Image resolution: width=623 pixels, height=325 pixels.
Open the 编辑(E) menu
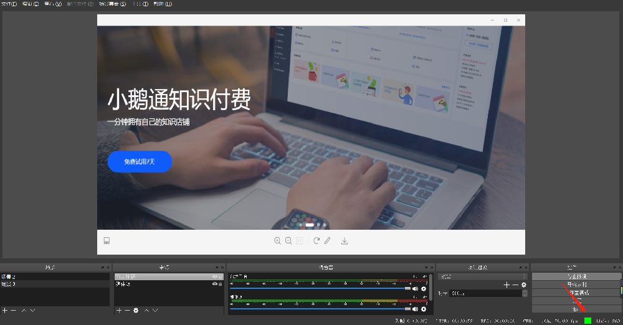[31, 4]
